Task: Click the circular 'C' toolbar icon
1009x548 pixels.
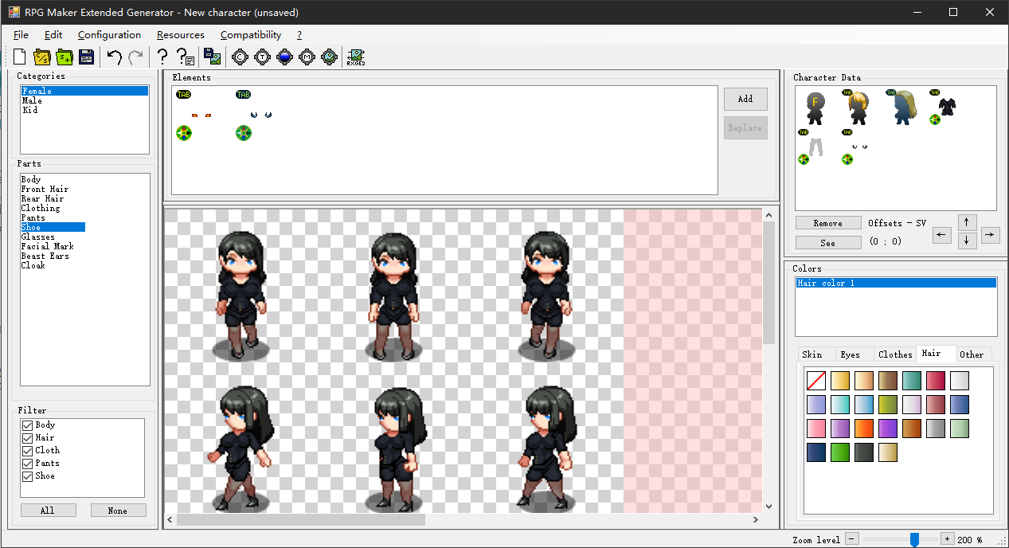Action: click(240, 57)
